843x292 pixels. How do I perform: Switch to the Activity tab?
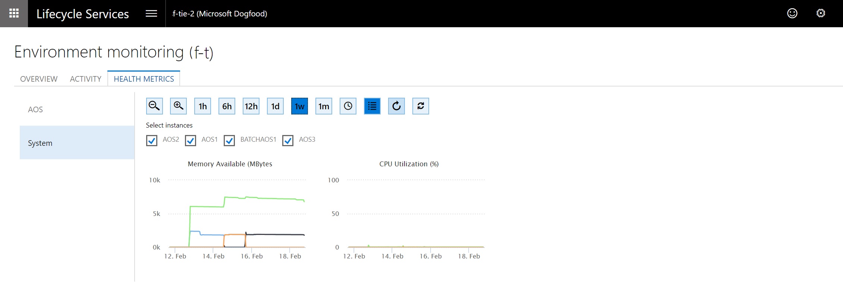(85, 79)
